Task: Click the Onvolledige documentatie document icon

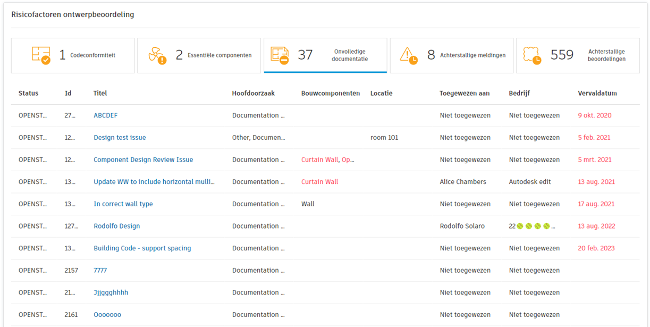Action: (280, 55)
